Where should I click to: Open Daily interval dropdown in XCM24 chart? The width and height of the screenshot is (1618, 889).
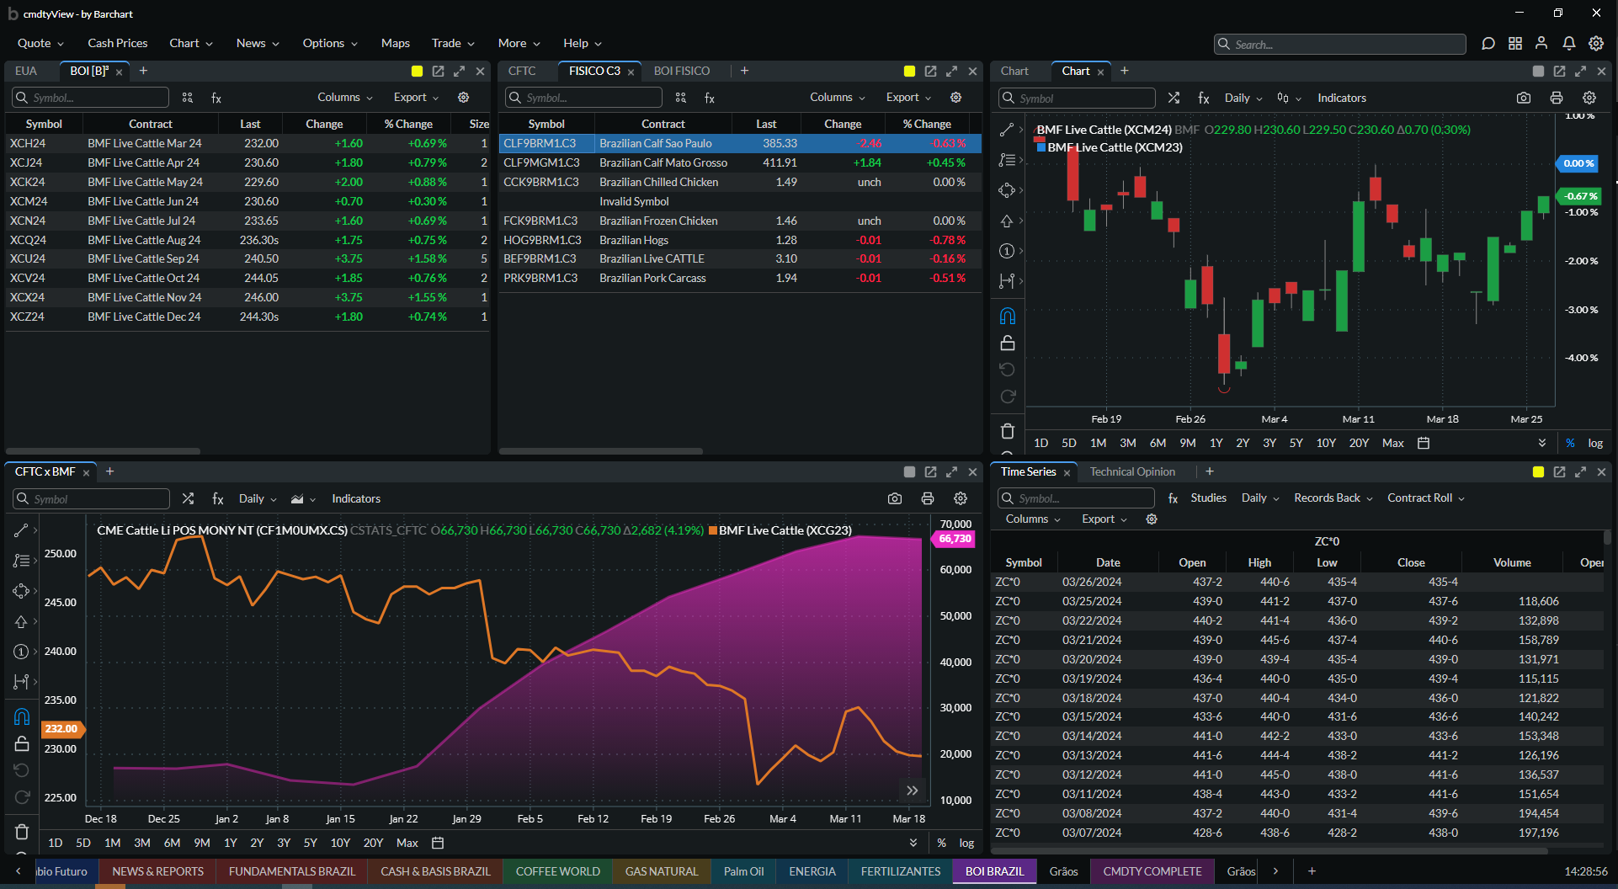1243,98
